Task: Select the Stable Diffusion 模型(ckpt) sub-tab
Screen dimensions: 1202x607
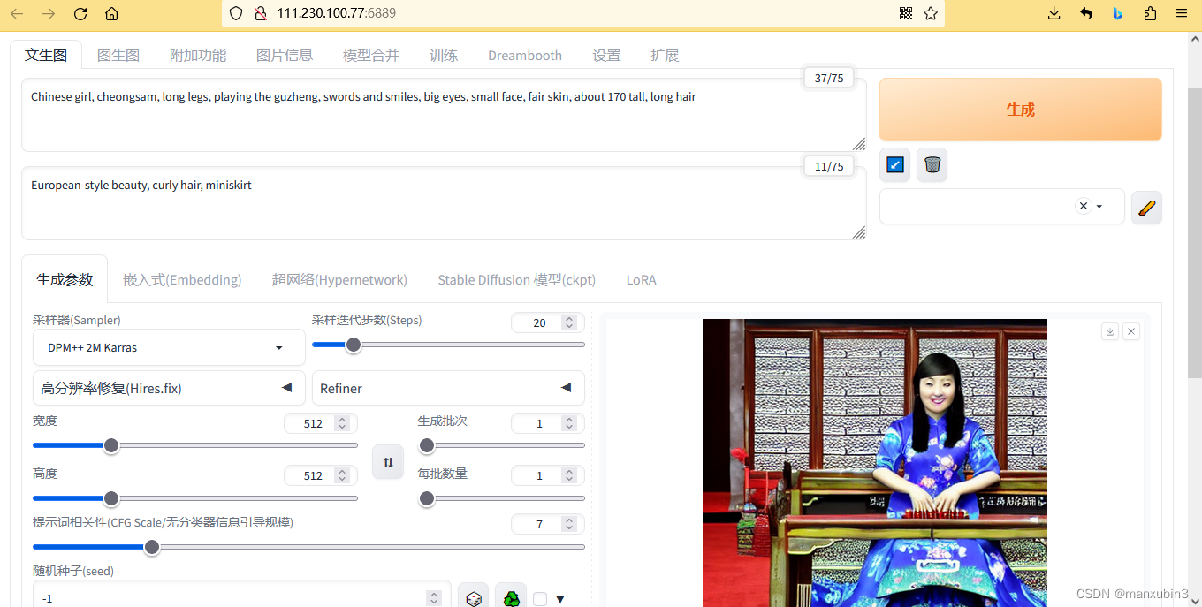Action: coord(517,279)
